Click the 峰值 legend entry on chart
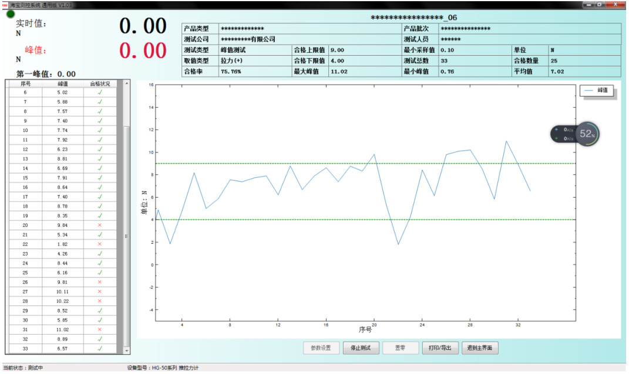Viewport: 629px width, 374px height. 597,90
